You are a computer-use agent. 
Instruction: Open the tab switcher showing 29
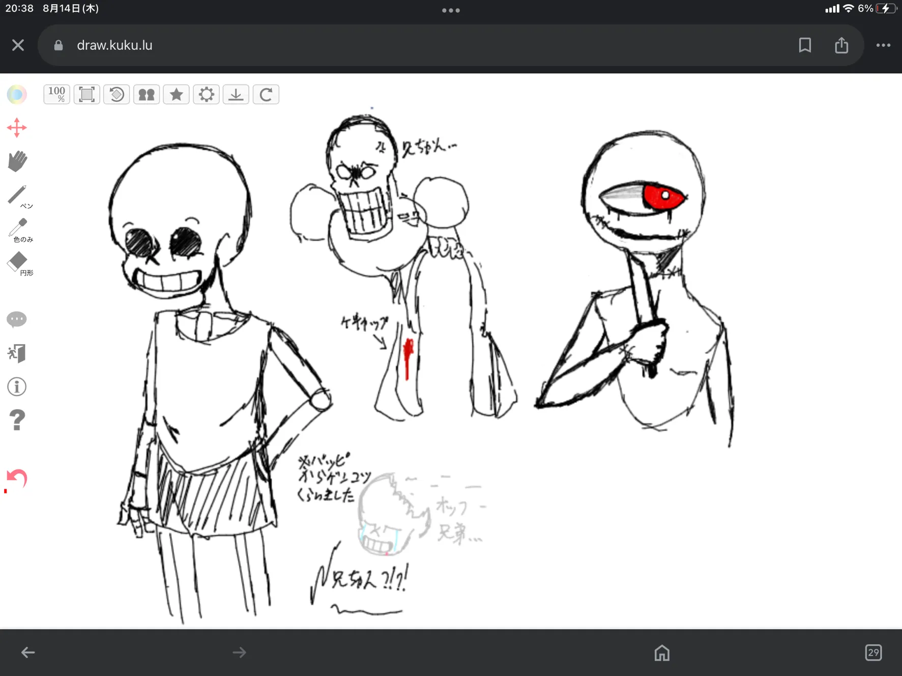tap(874, 652)
